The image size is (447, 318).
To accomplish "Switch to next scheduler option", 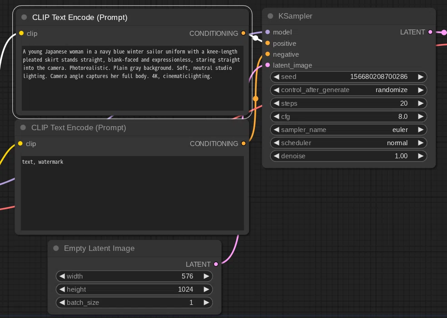I will [421, 143].
